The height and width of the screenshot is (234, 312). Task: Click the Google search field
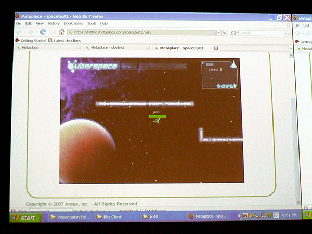(x=261, y=33)
